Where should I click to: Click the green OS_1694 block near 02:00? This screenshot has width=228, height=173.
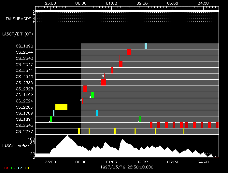tap(140, 119)
